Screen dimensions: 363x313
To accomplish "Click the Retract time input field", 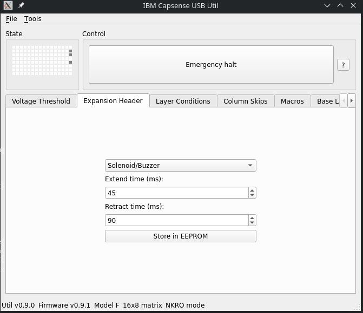I will coord(176,220).
